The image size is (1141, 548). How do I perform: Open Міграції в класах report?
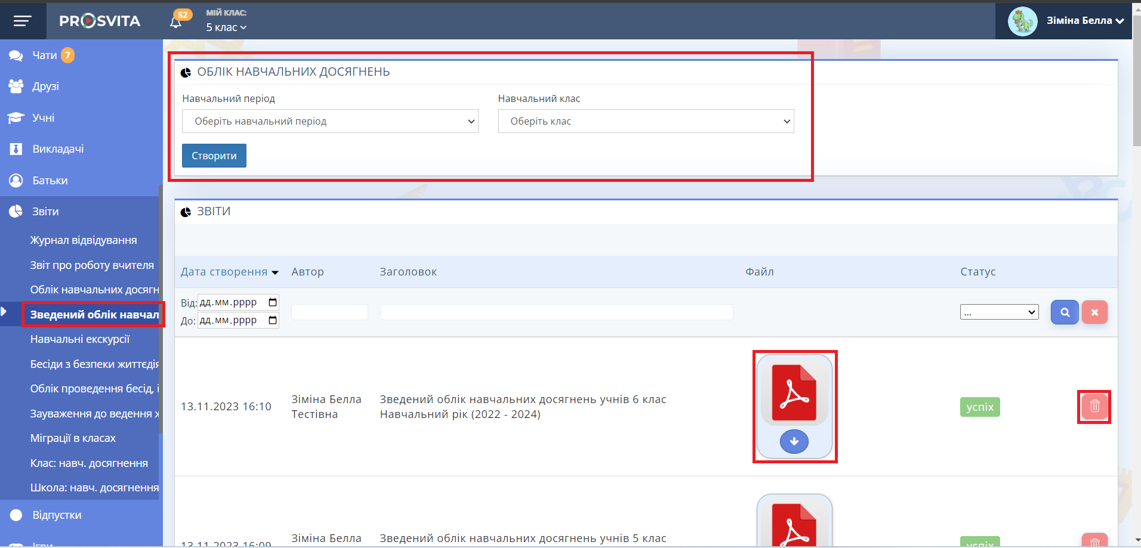(73, 438)
